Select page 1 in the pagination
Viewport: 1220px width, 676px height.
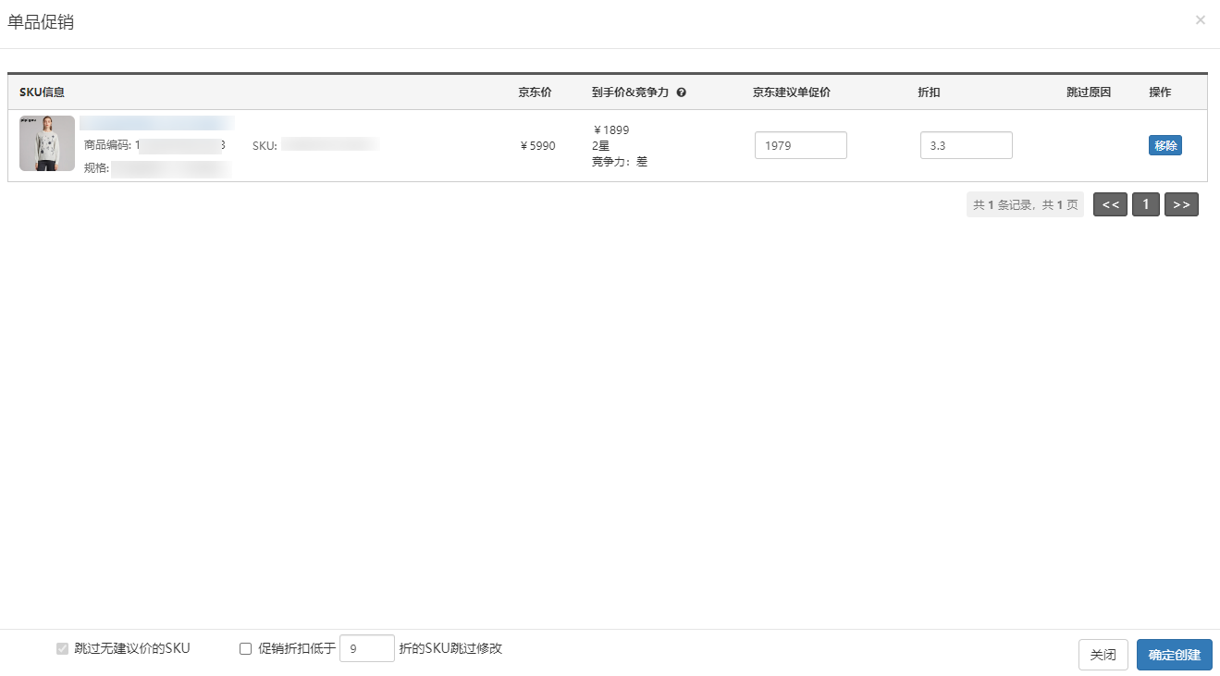(1145, 204)
